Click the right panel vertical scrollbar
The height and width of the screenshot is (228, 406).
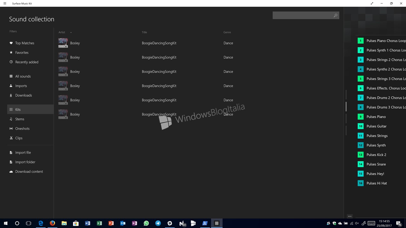(x=346, y=107)
